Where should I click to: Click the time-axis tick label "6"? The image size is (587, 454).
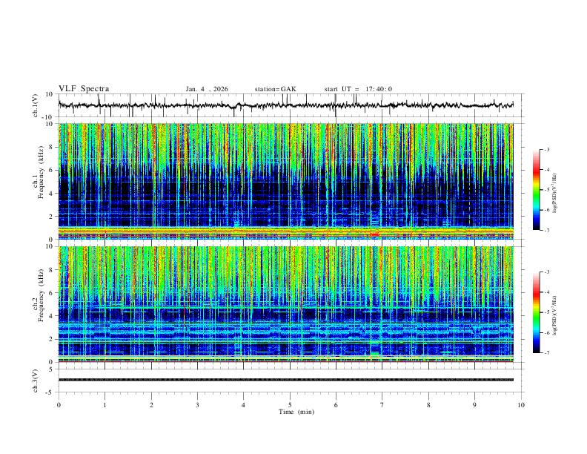[336, 405]
